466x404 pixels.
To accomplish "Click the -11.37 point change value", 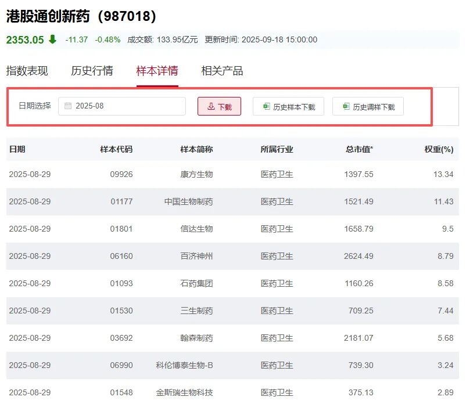I will point(77,40).
